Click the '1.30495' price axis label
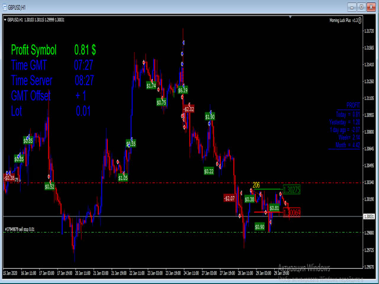The width and height of the screenshot is (379, 284). tap(369, 166)
